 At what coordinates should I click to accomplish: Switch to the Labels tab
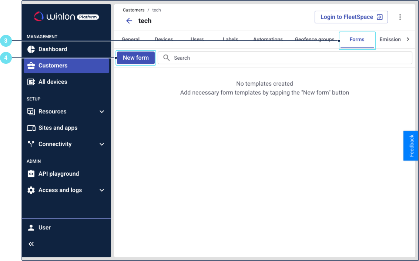click(x=230, y=40)
